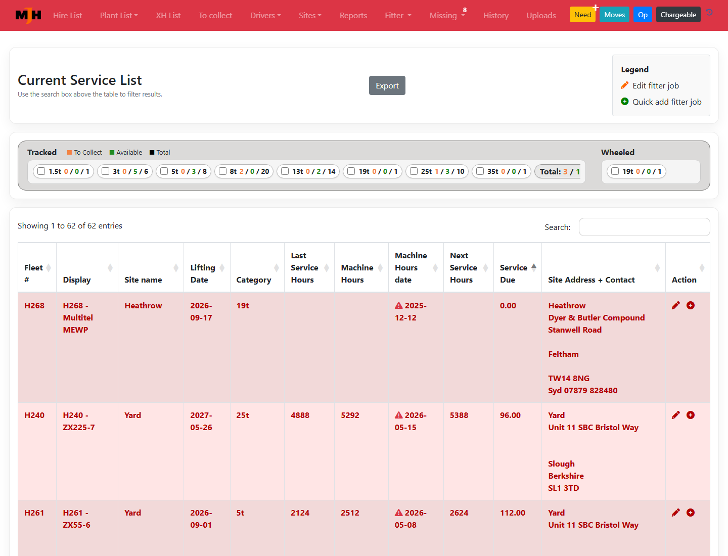Sort table by Fleet # column
This screenshot has height=556, width=728.
point(37,267)
